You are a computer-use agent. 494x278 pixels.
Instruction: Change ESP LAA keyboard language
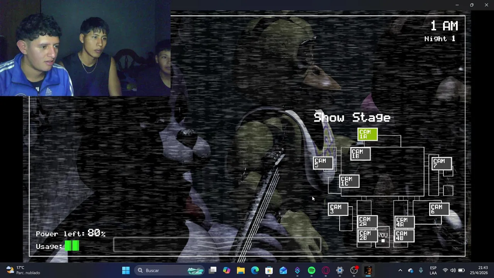point(433,270)
